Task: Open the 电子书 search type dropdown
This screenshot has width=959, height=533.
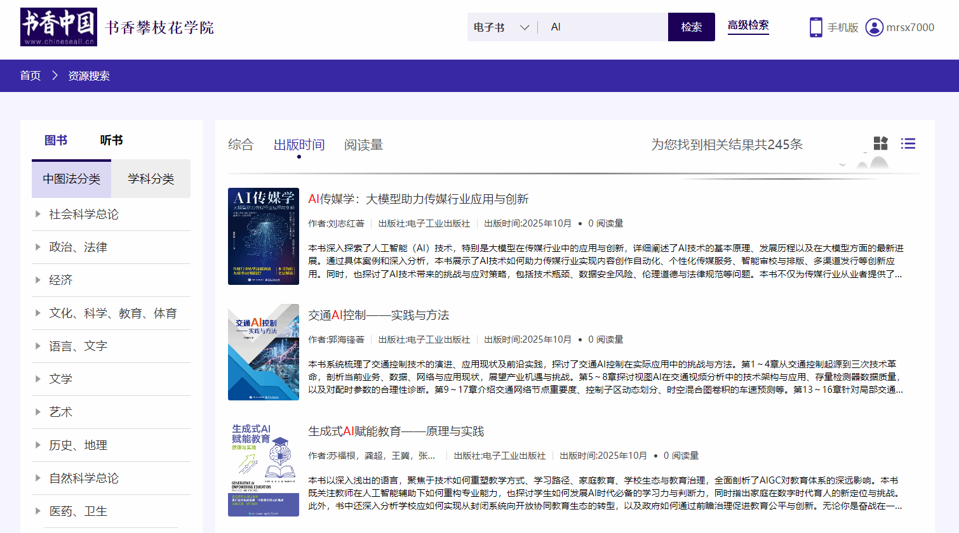Action: click(502, 27)
